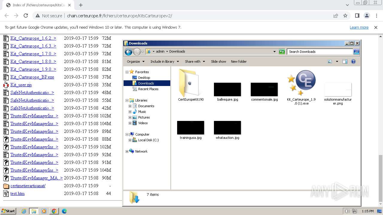
Task: Expand the Documents library
Action: [130, 106]
